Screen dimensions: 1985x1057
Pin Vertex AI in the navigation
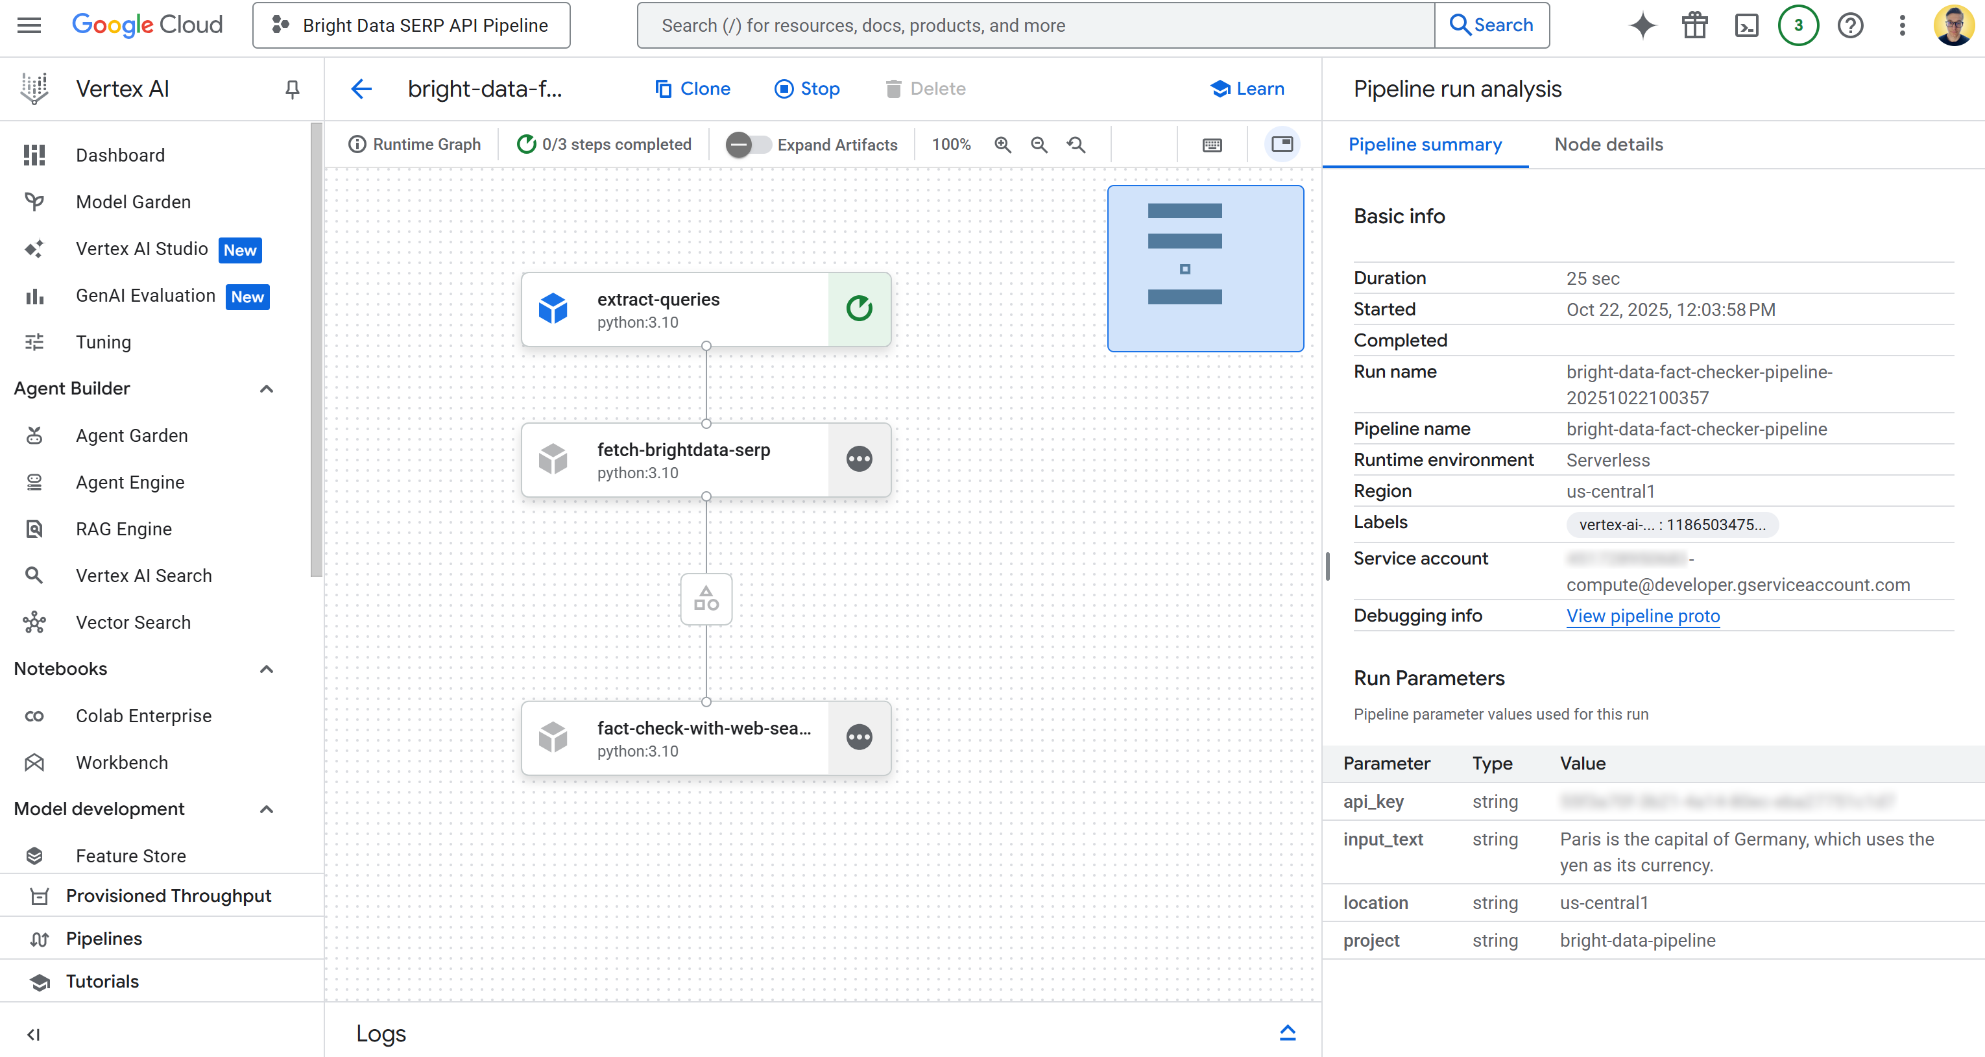point(291,89)
